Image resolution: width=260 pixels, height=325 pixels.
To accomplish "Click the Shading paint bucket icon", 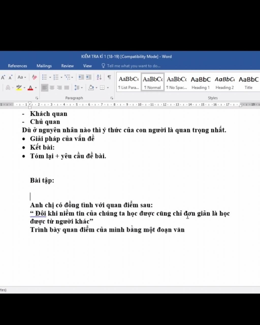I will [91, 88].
